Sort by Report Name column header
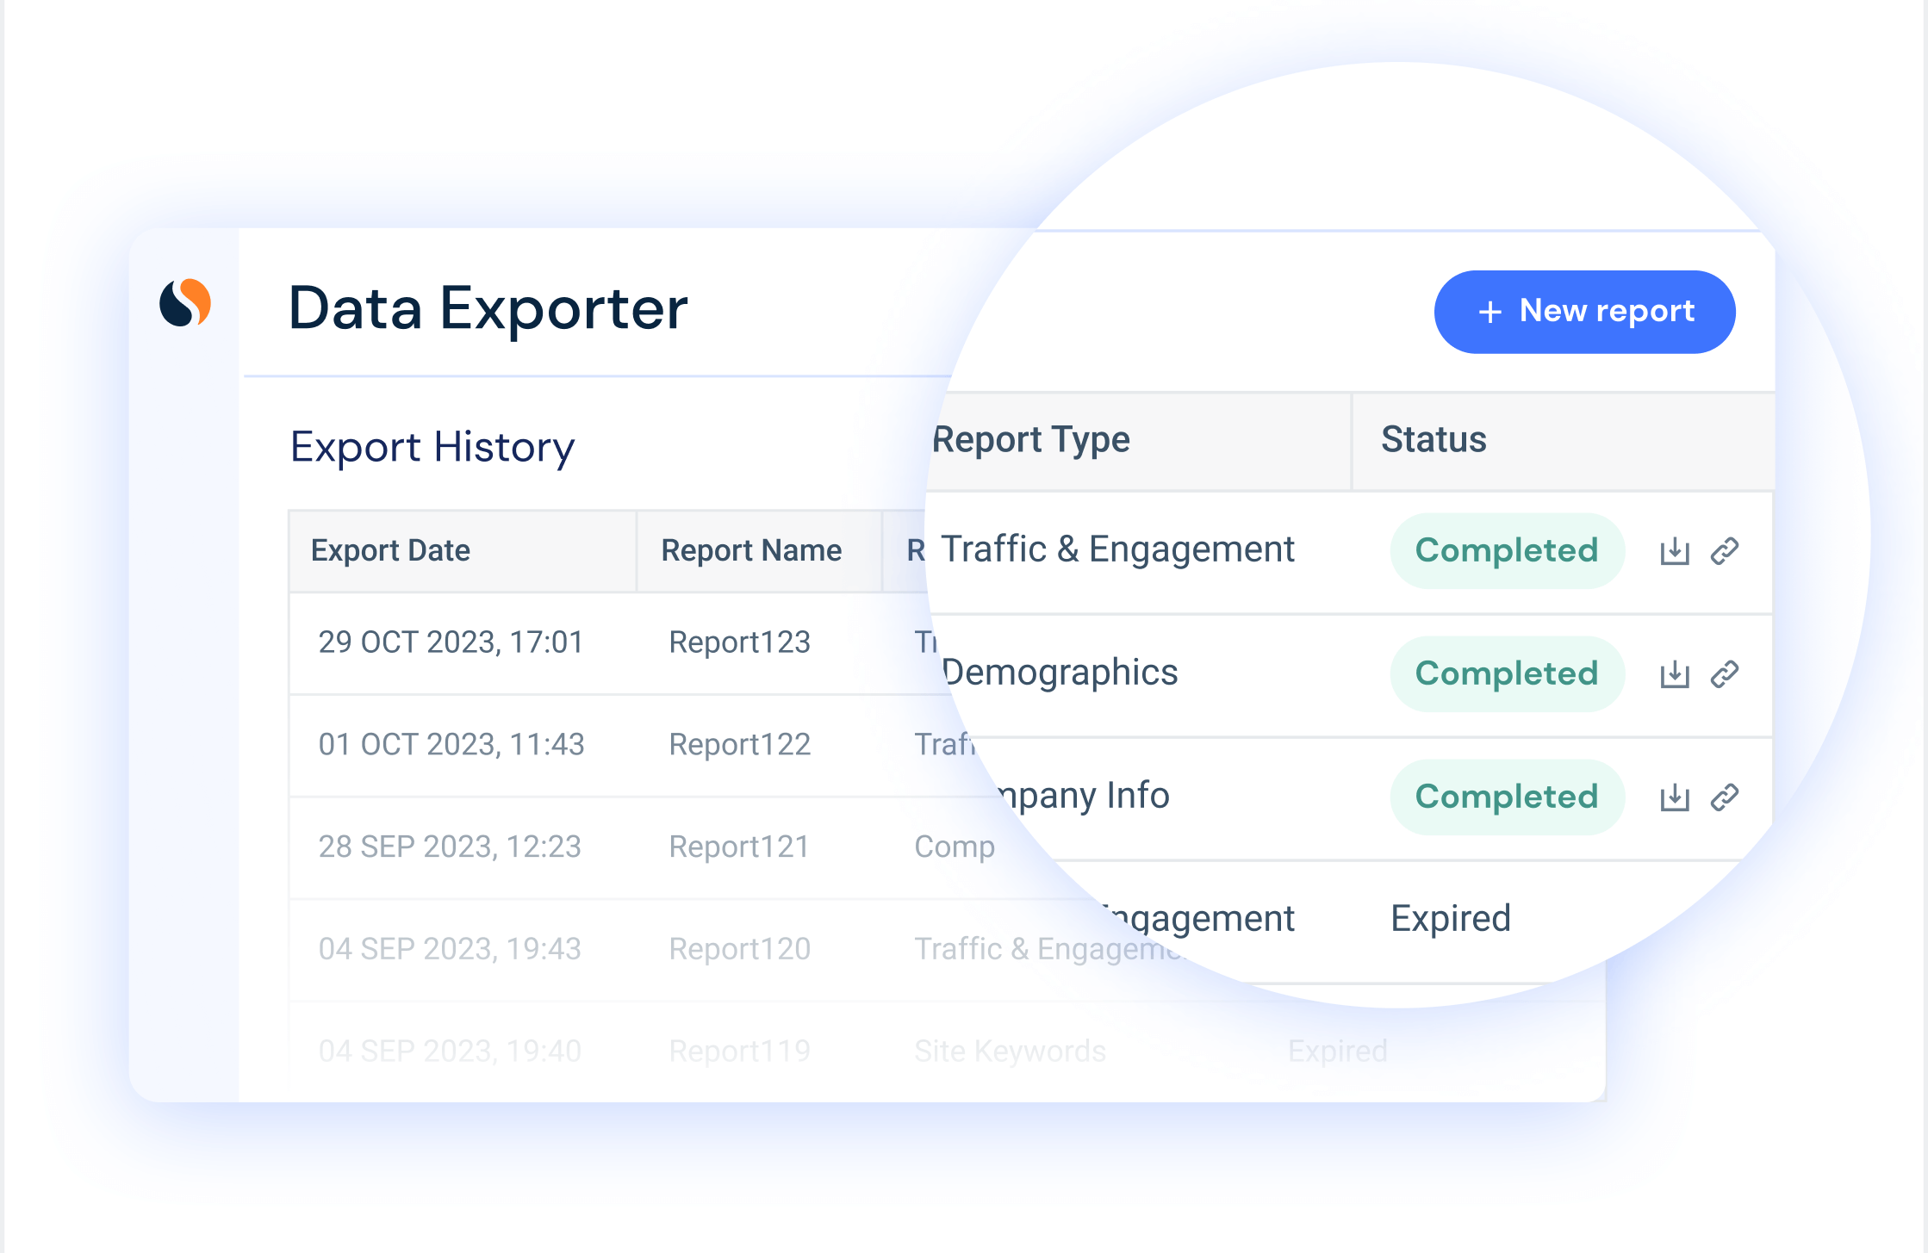The height and width of the screenshot is (1253, 1928). [x=751, y=550]
